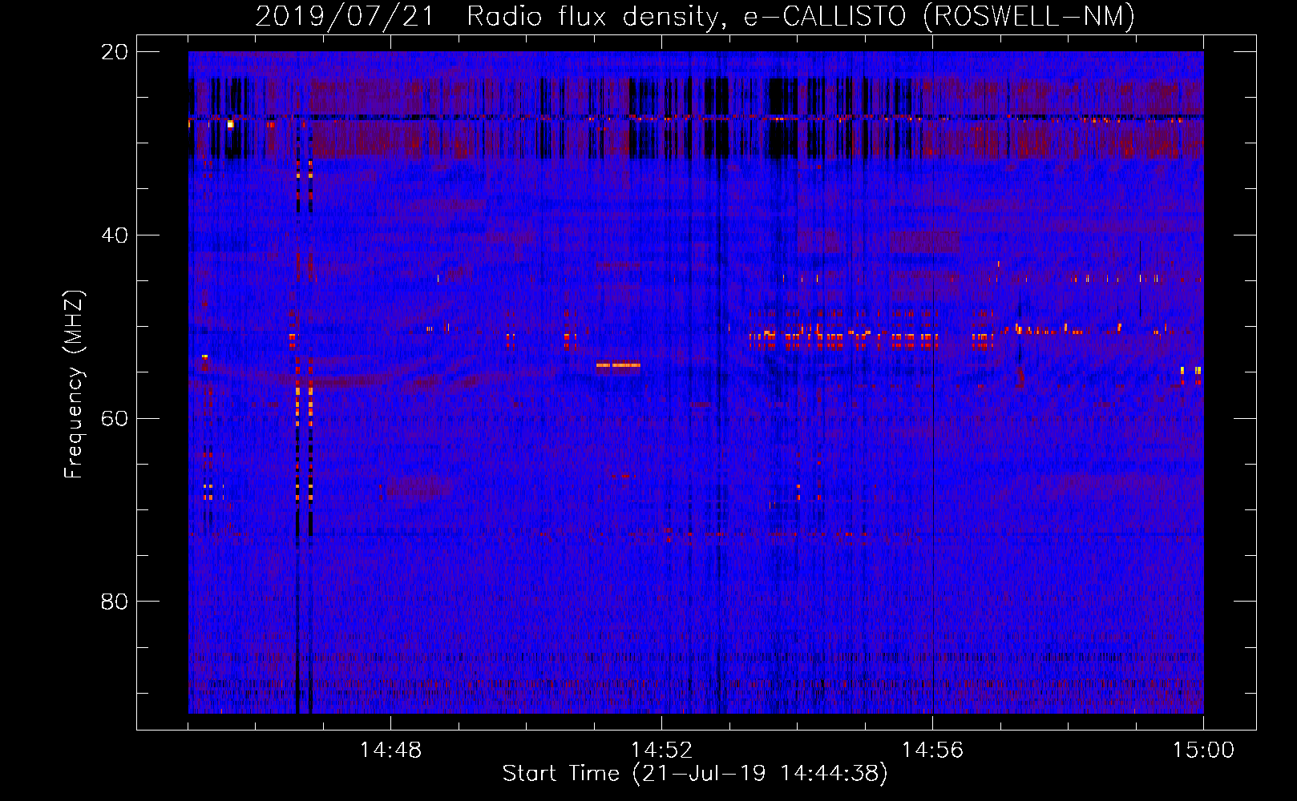
Task: Click the 40 frequency tick label
Action: coord(114,235)
